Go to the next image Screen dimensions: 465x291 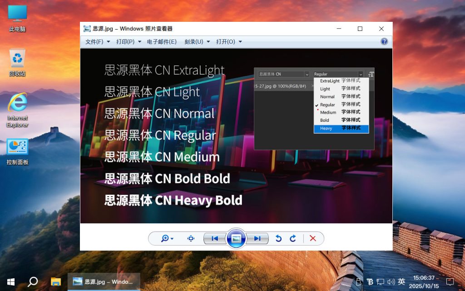[x=257, y=238]
